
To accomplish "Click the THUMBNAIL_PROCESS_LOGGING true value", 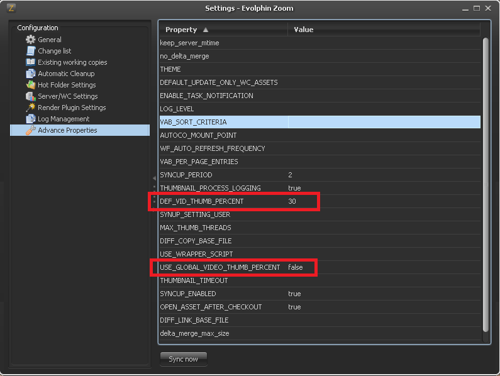I will point(294,188).
